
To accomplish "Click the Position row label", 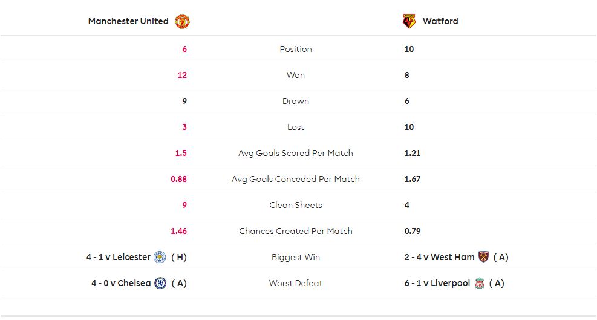I will [296, 49].
